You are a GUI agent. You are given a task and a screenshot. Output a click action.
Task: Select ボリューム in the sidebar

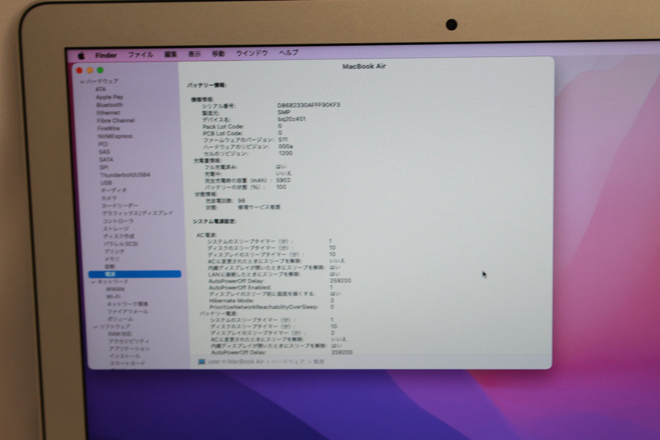(x=120, y=319)
